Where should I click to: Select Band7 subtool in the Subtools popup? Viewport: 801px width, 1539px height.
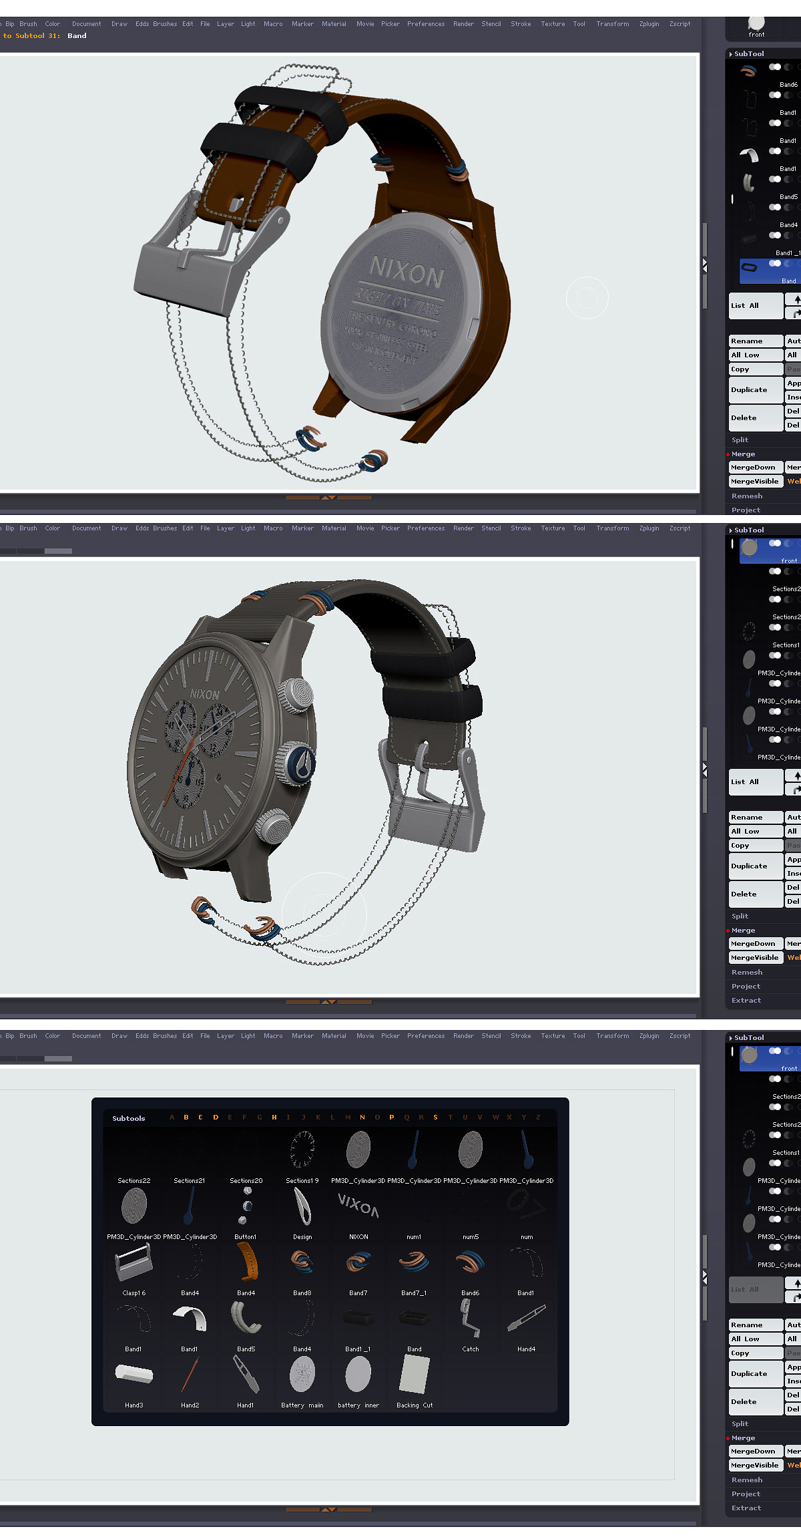click(x=358, y=1268)
